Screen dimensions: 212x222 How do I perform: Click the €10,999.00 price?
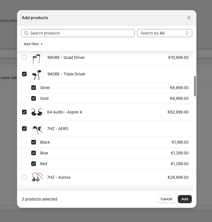point(178,57)
